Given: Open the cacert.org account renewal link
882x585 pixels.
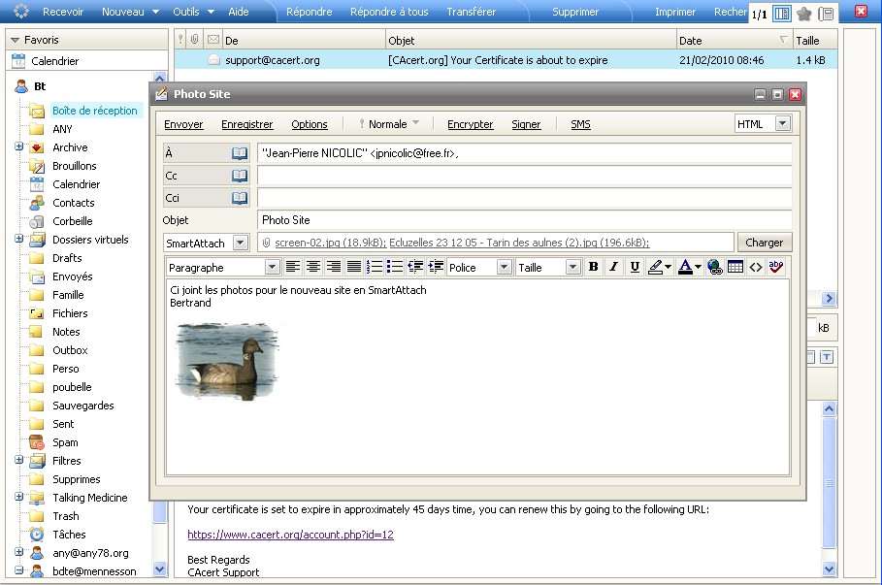Looking at the screenshot, I should point(290,535).
